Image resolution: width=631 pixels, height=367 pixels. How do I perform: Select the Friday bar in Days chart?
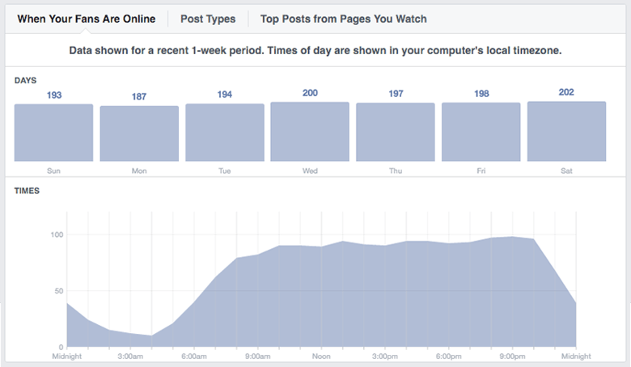click(x=481, y=132)
